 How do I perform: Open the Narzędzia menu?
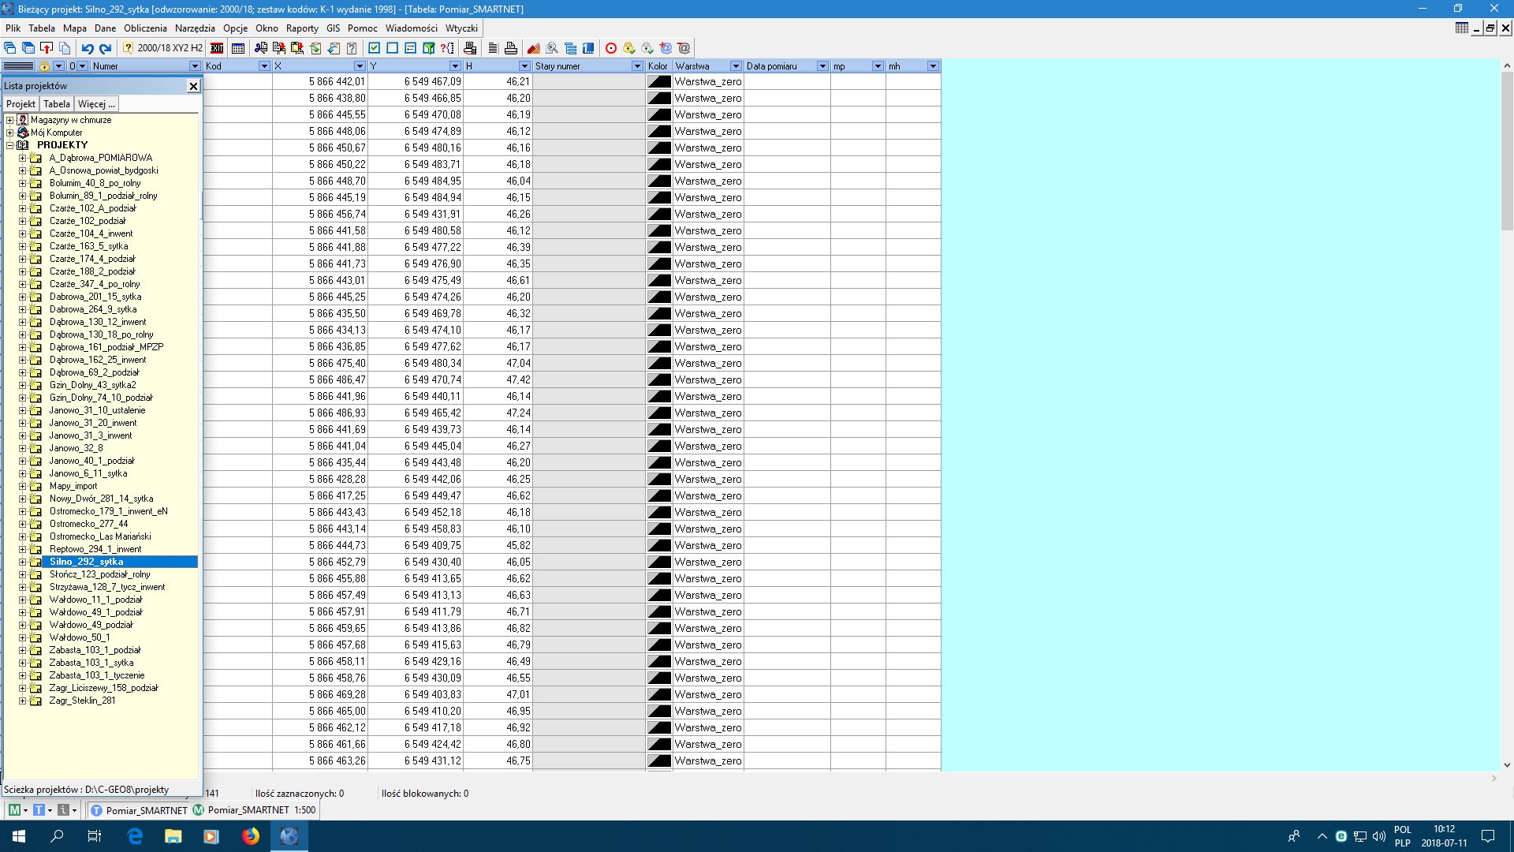click(195, 28)
